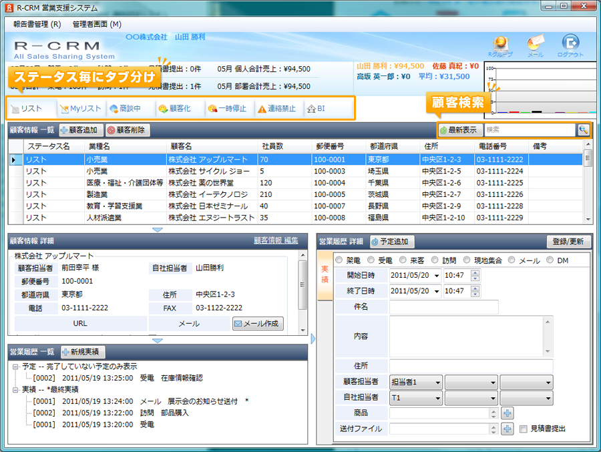Click the row selector arrow for アップルマート
The height and width of the screenshot is (452, 601).
coord(14,160)
